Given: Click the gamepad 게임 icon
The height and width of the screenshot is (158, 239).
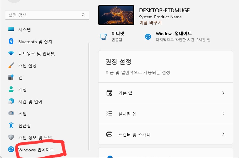Looking at the screenshot, I should (x=11, y=113).
